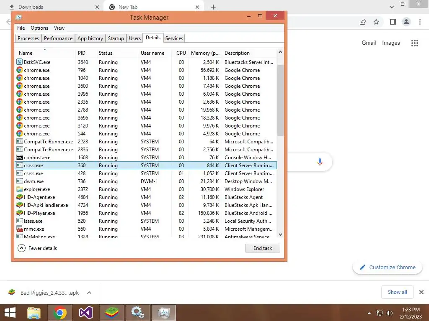Open the gears Settings taskbar icon
Image resolution: width=429 pixels, height=321 pixels.
click(137, 313)
